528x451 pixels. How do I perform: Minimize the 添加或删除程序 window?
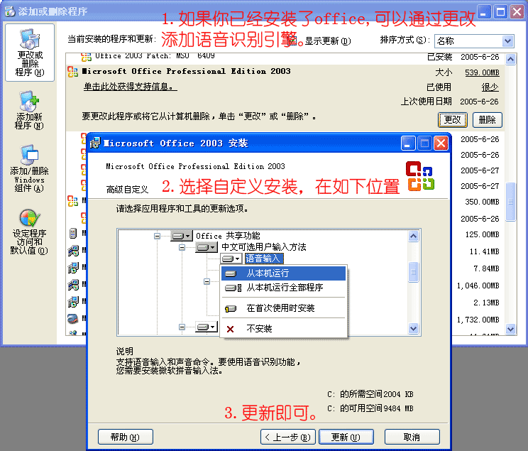[x=484, y=12]
